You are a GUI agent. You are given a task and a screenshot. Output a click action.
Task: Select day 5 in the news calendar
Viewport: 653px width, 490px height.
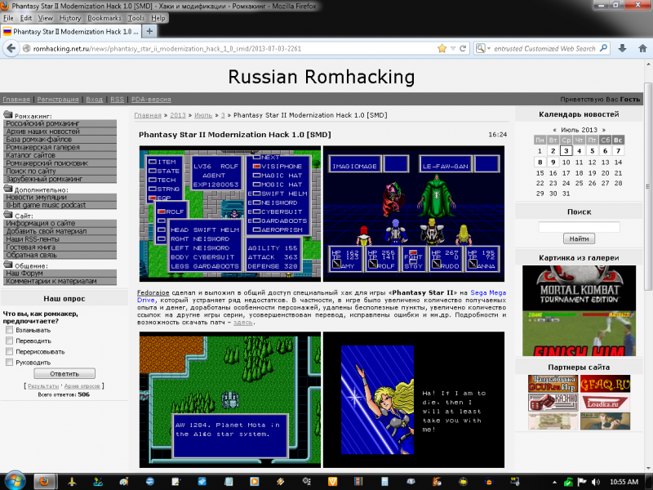tap(593, 151)
